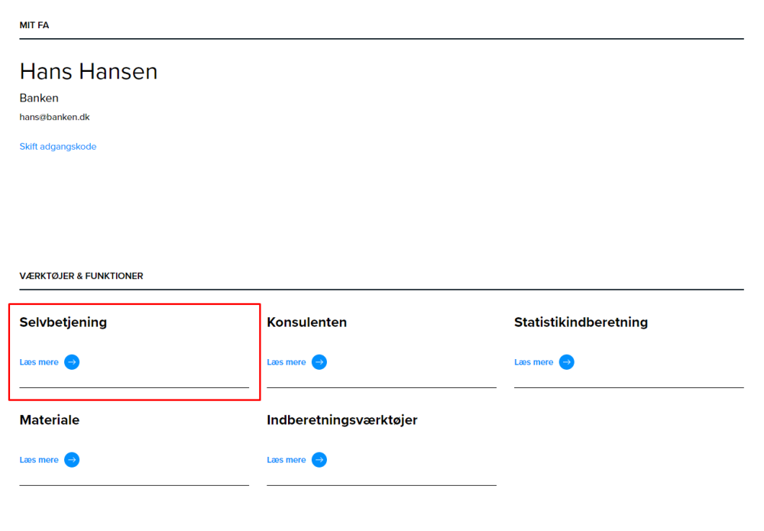Viewport: 764px width, 531px height.
Task: Click the MIT FA section title
Action: (x=34, y=25)
